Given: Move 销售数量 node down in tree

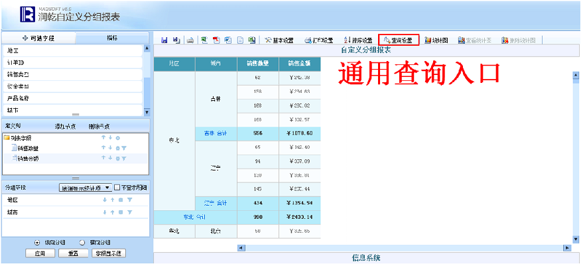Looking at the screenshot, I should (x=110, y=148).
